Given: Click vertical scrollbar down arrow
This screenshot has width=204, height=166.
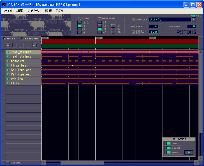Looking at the screenshot, I should coord(201,158).
